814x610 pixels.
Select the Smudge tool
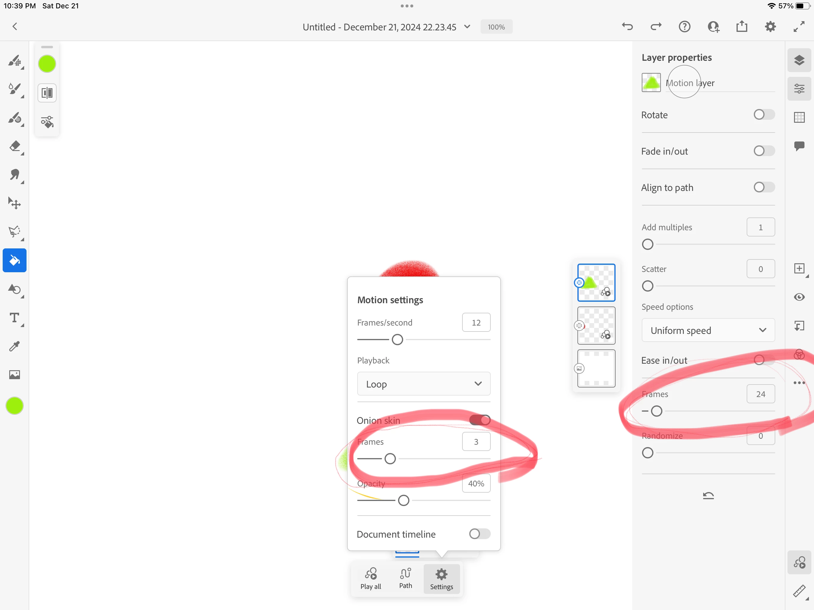15,175
